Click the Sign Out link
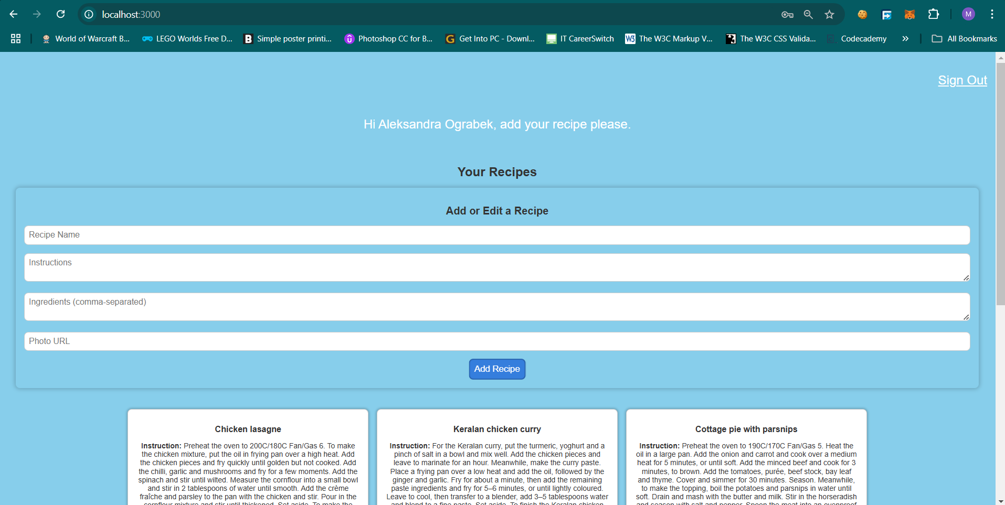Image resolution: width=1005 pixels, height=505 pixels. 962,80
